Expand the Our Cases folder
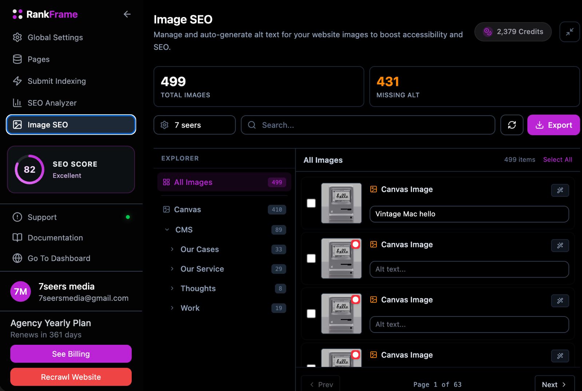The height and width of the screenshot is (391, 582). 172,249
